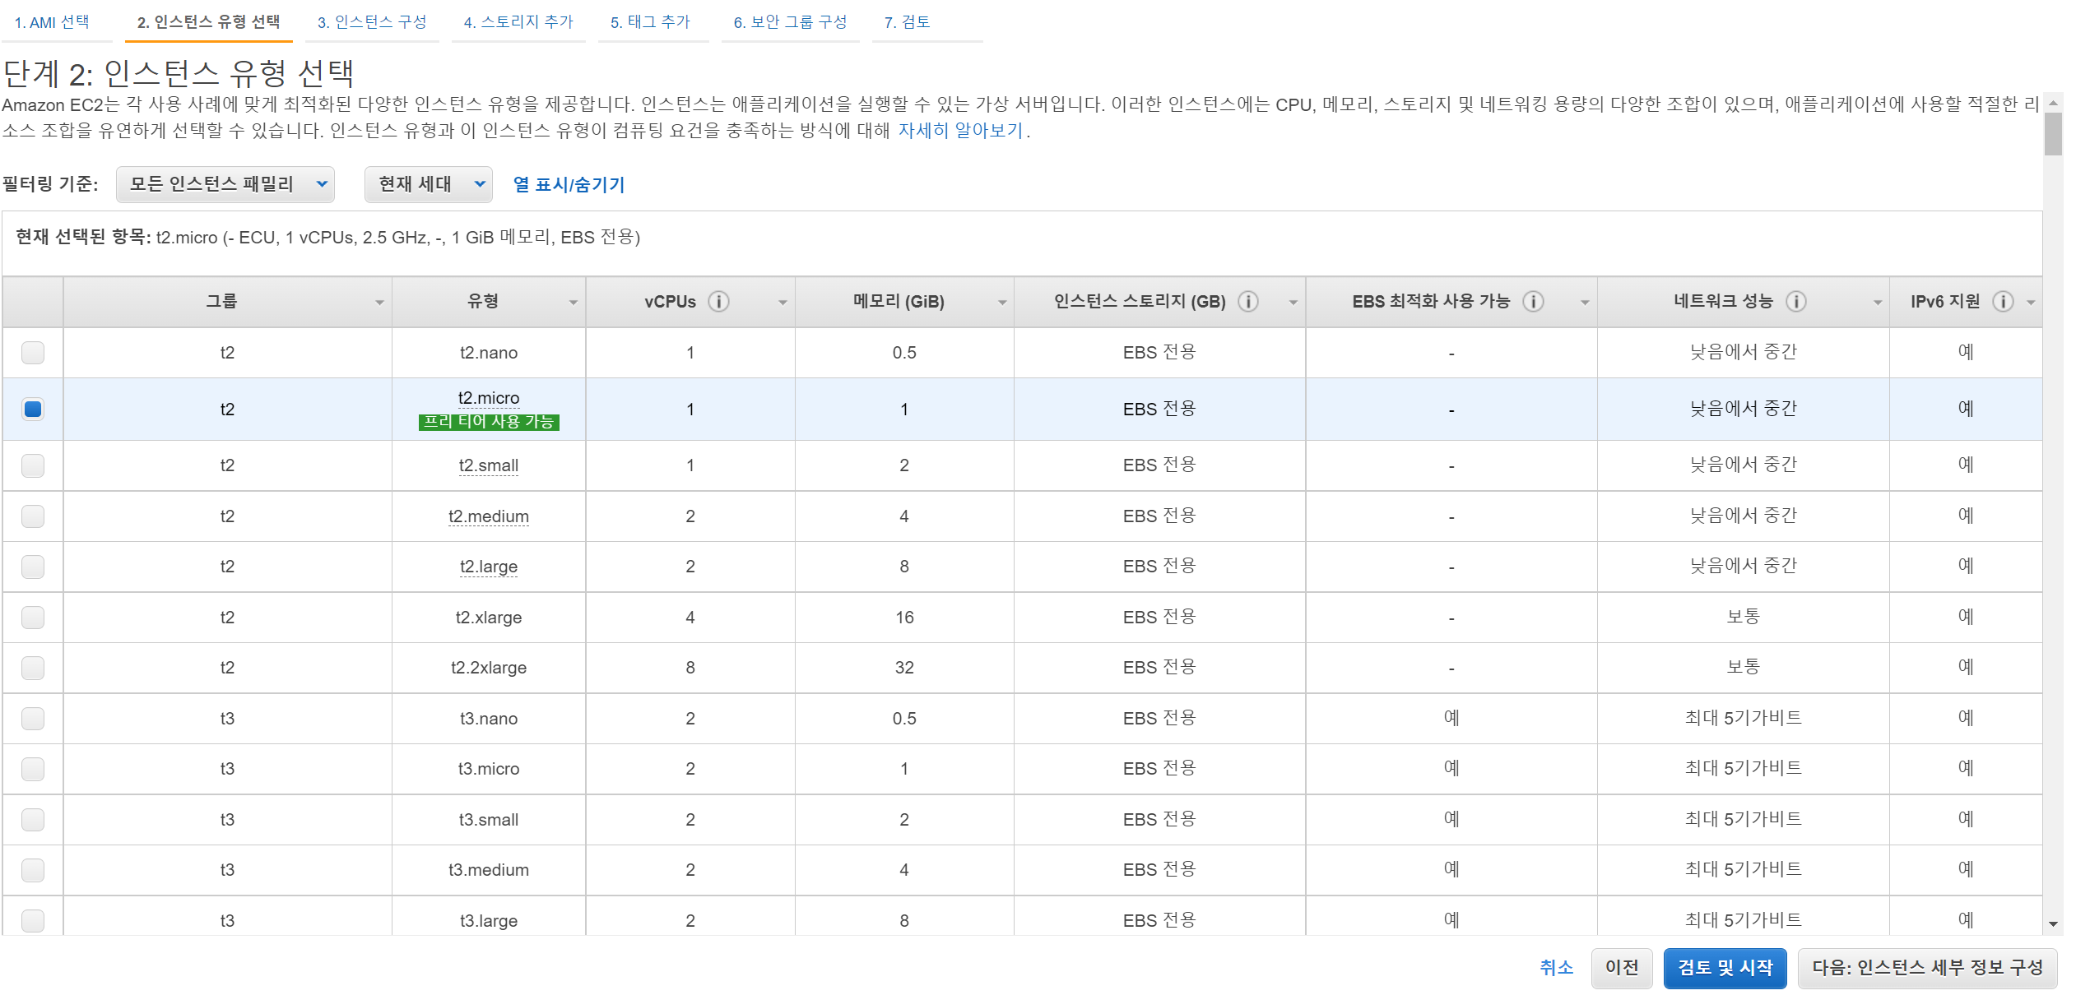Open the 현재 세대 generation dropdown
The image size is (2076, 995).
tap(428, 184)
